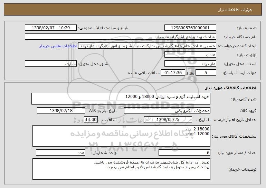Click the public announcement date field 1398/02/07 - 10:29
This screenshot has width=266, height=188.
pyautogui.click(x=51, y=28)
